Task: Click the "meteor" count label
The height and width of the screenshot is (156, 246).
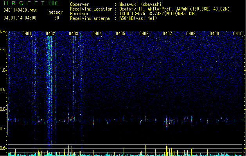Action: [56, 12]
